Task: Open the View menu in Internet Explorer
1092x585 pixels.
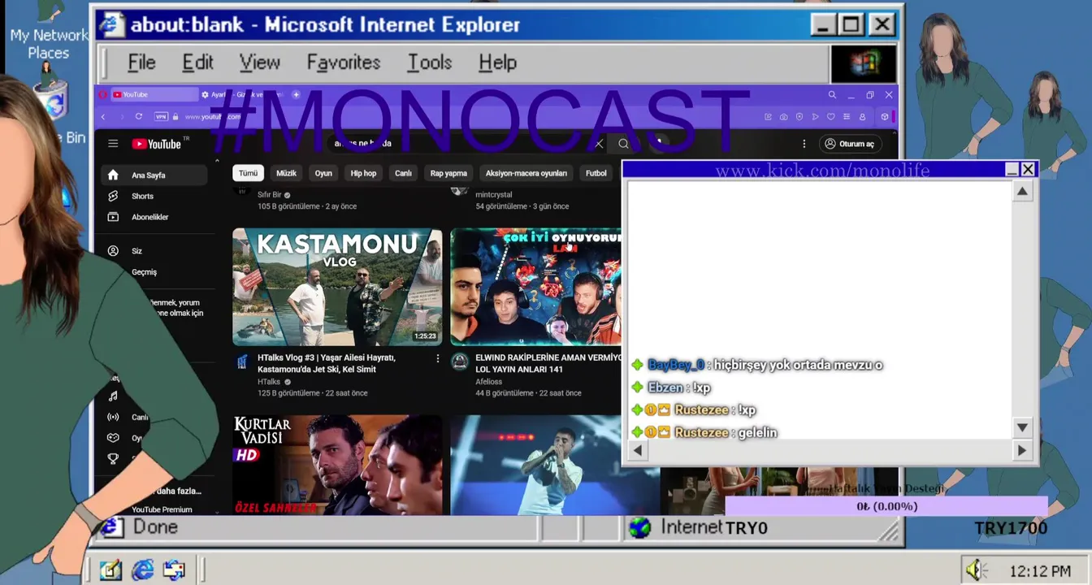Action: click(x=259, y=63)
